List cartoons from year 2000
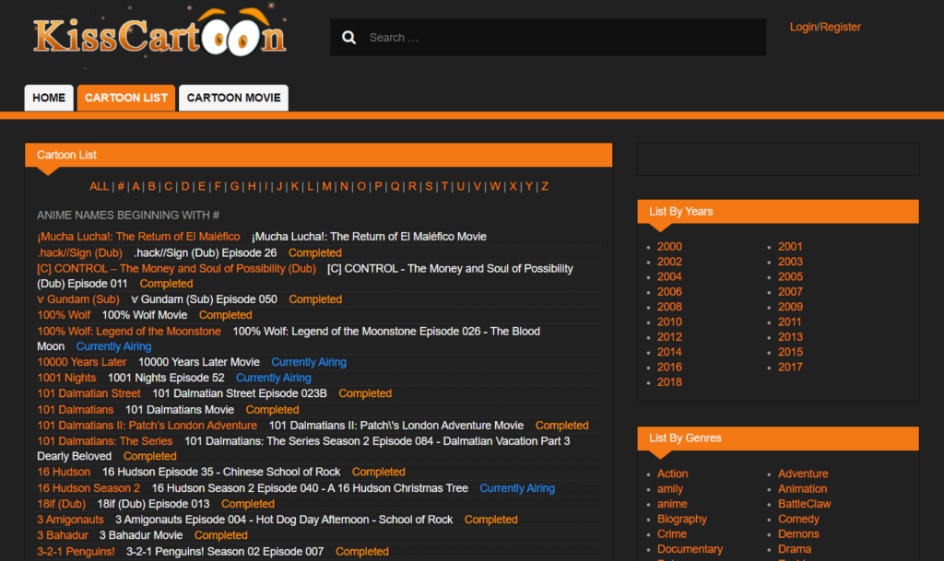Screen dimensions: 944x561 (x=669, y=247)
